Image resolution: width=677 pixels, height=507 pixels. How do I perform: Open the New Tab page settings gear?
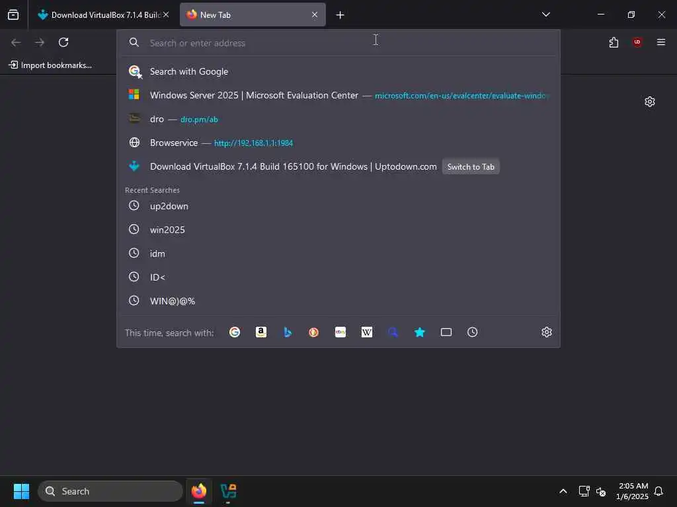(x=650, y=102)
